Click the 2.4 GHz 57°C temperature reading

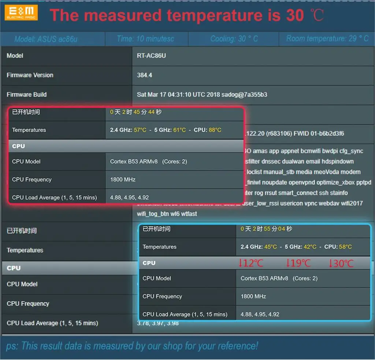point(140,130)
